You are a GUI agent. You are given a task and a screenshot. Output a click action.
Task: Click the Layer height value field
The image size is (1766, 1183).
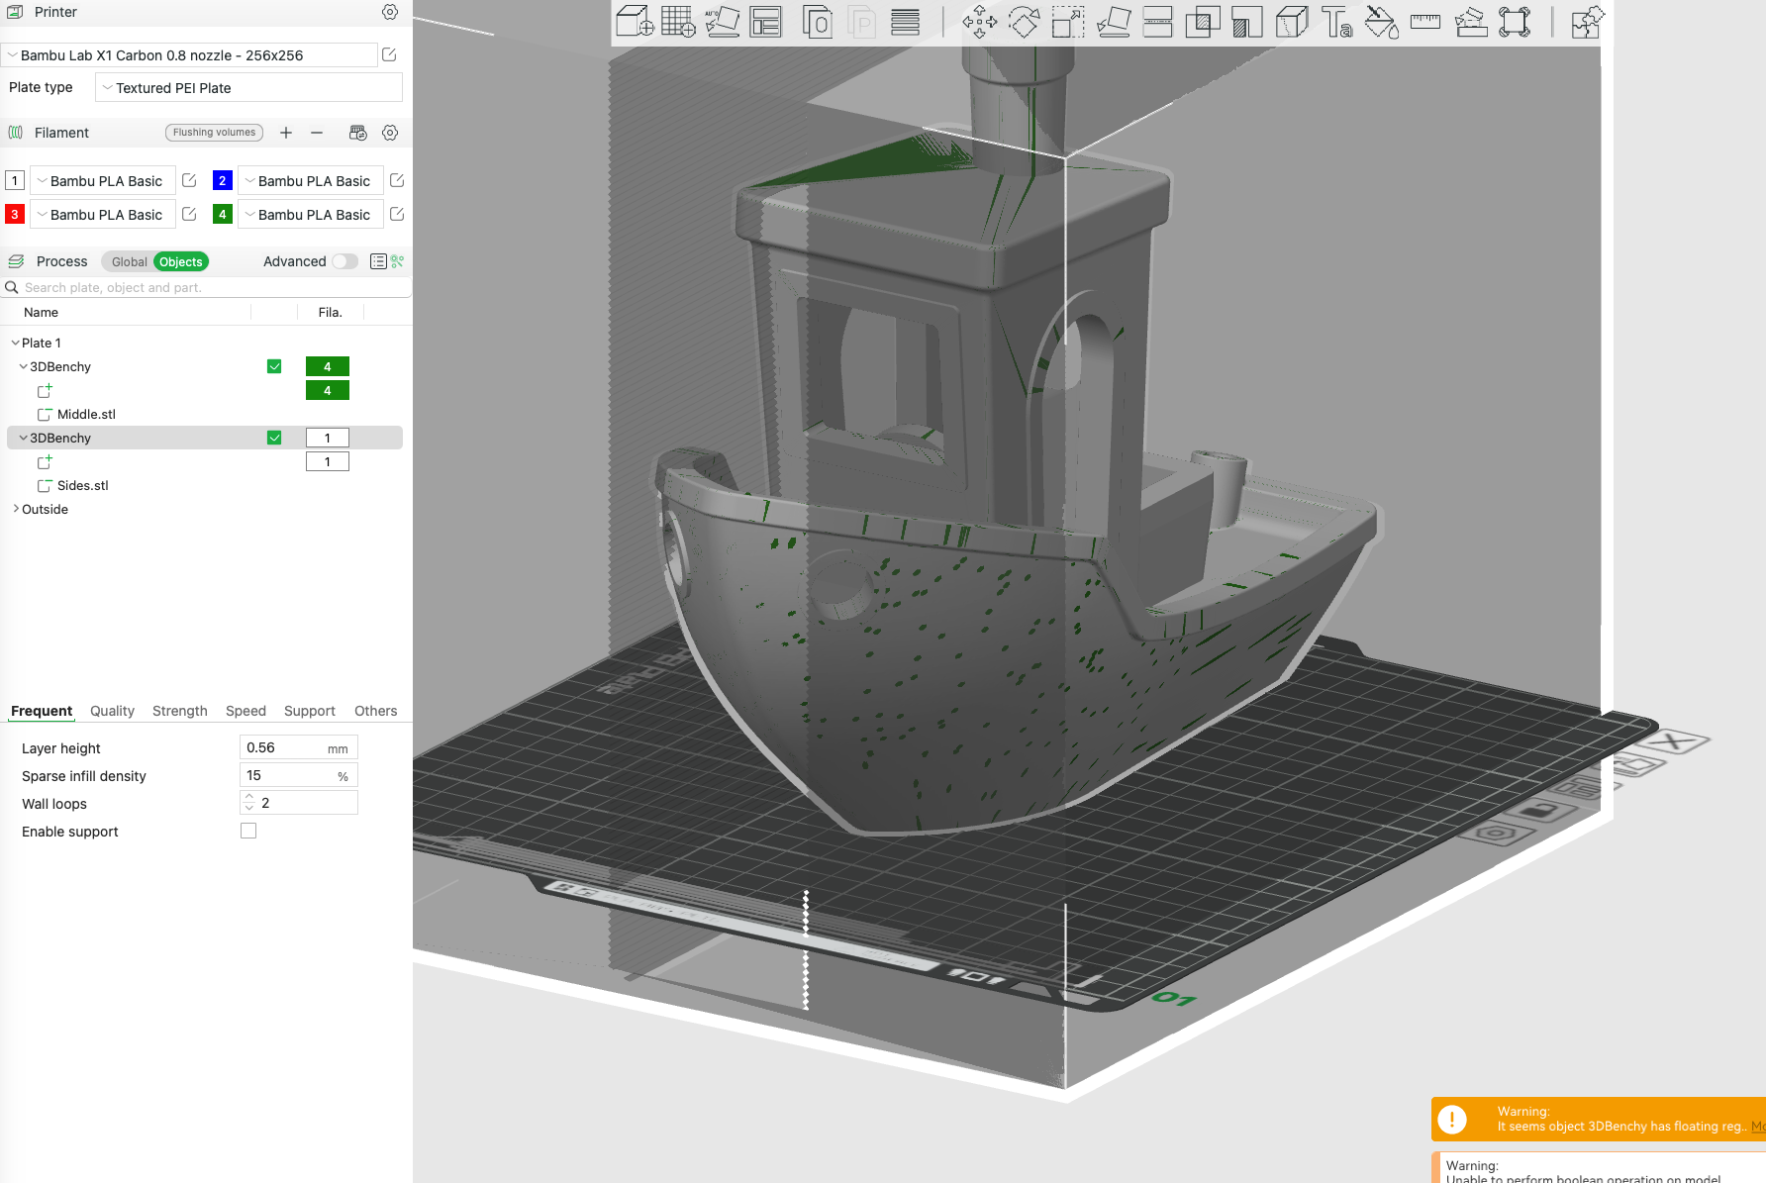pos(298,747)
